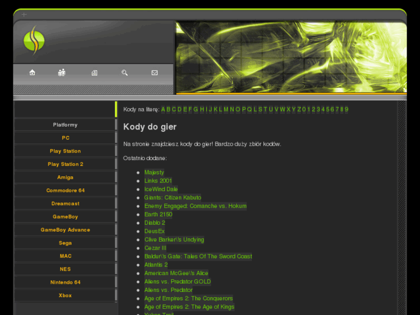
Task: Open Aliens vs. Predator GOLD link
Action: (x=177, y=281)
